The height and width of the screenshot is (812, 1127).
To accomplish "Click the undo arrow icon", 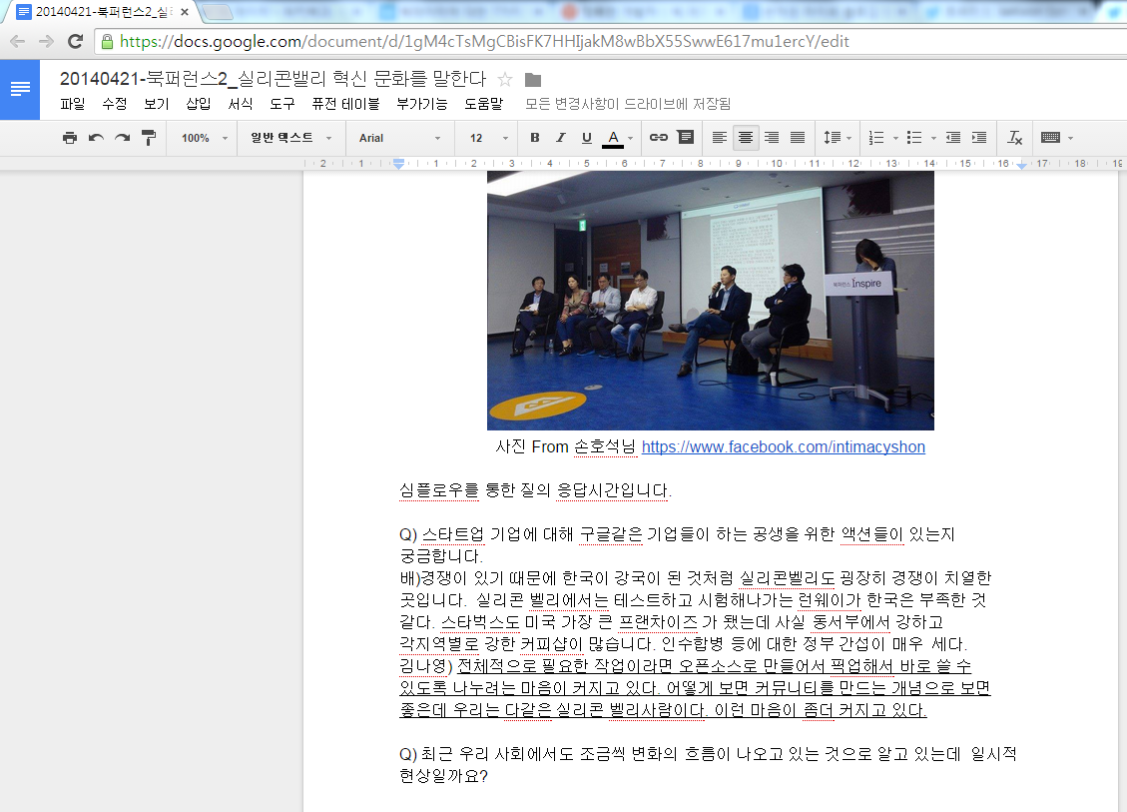I will click(x=96, y=138).
